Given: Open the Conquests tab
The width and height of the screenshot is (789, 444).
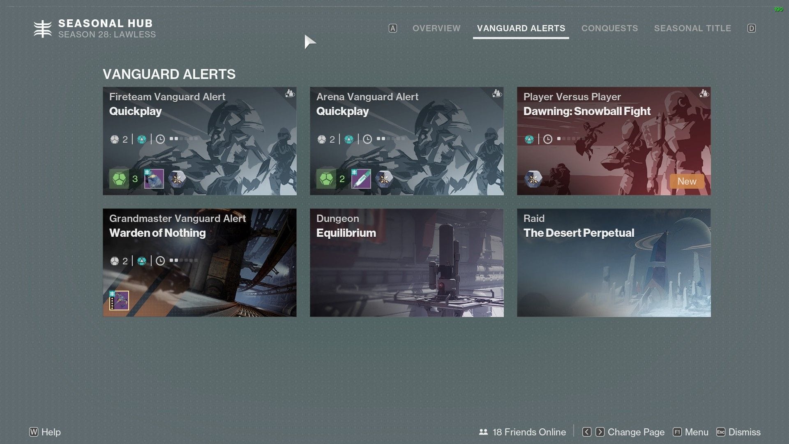Looking at the screenshot, I should coord(609,28).
